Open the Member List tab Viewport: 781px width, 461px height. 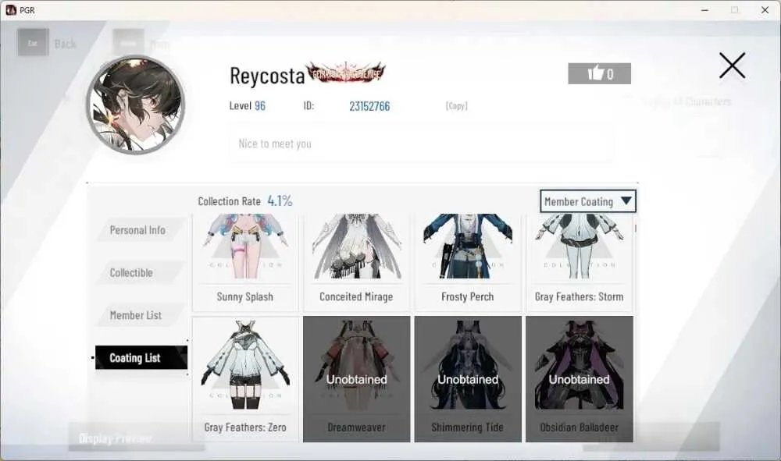141,315
